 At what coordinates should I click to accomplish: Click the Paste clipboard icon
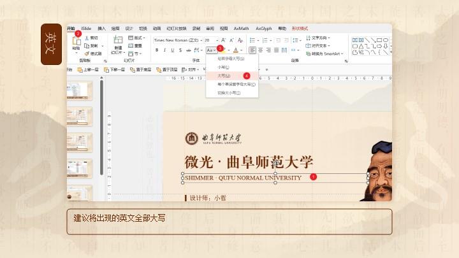tap(76, 41)
